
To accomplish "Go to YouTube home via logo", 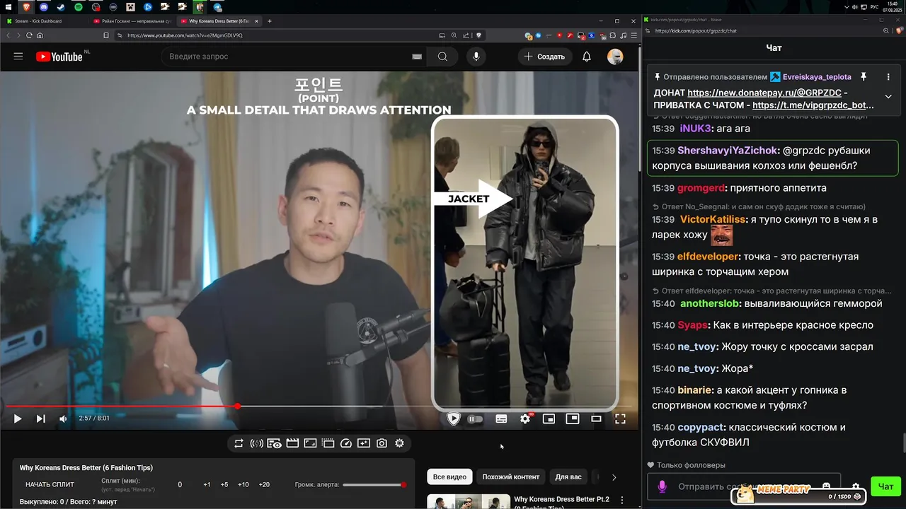I will click(59, 57).
